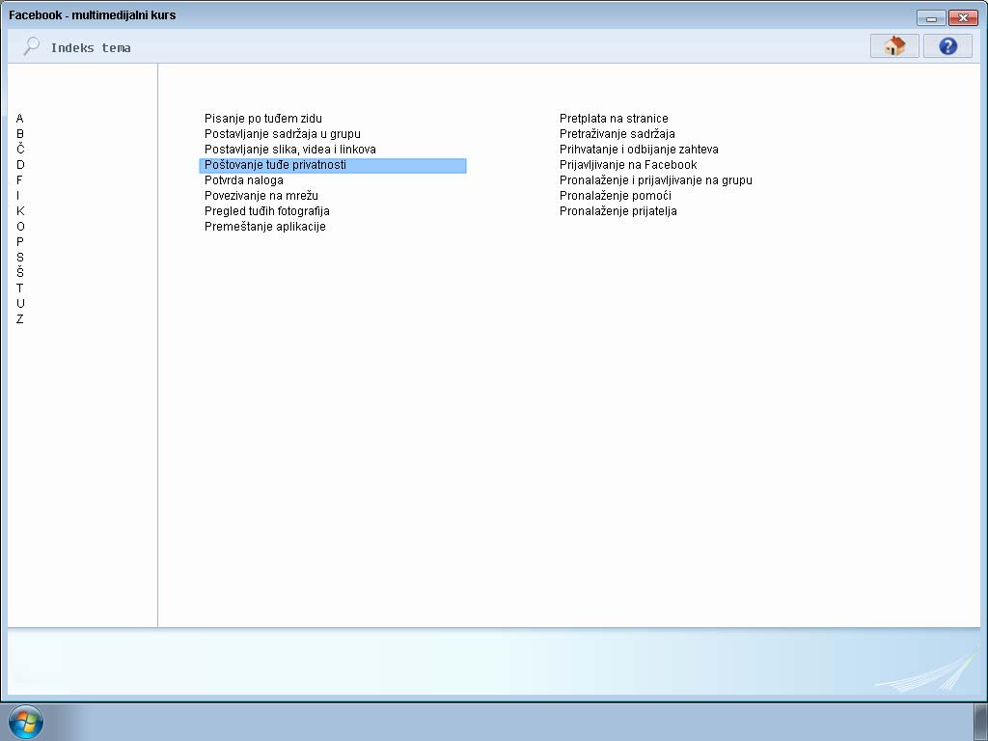Select index letter Š

pyautogui.click(x=20, y=273)
